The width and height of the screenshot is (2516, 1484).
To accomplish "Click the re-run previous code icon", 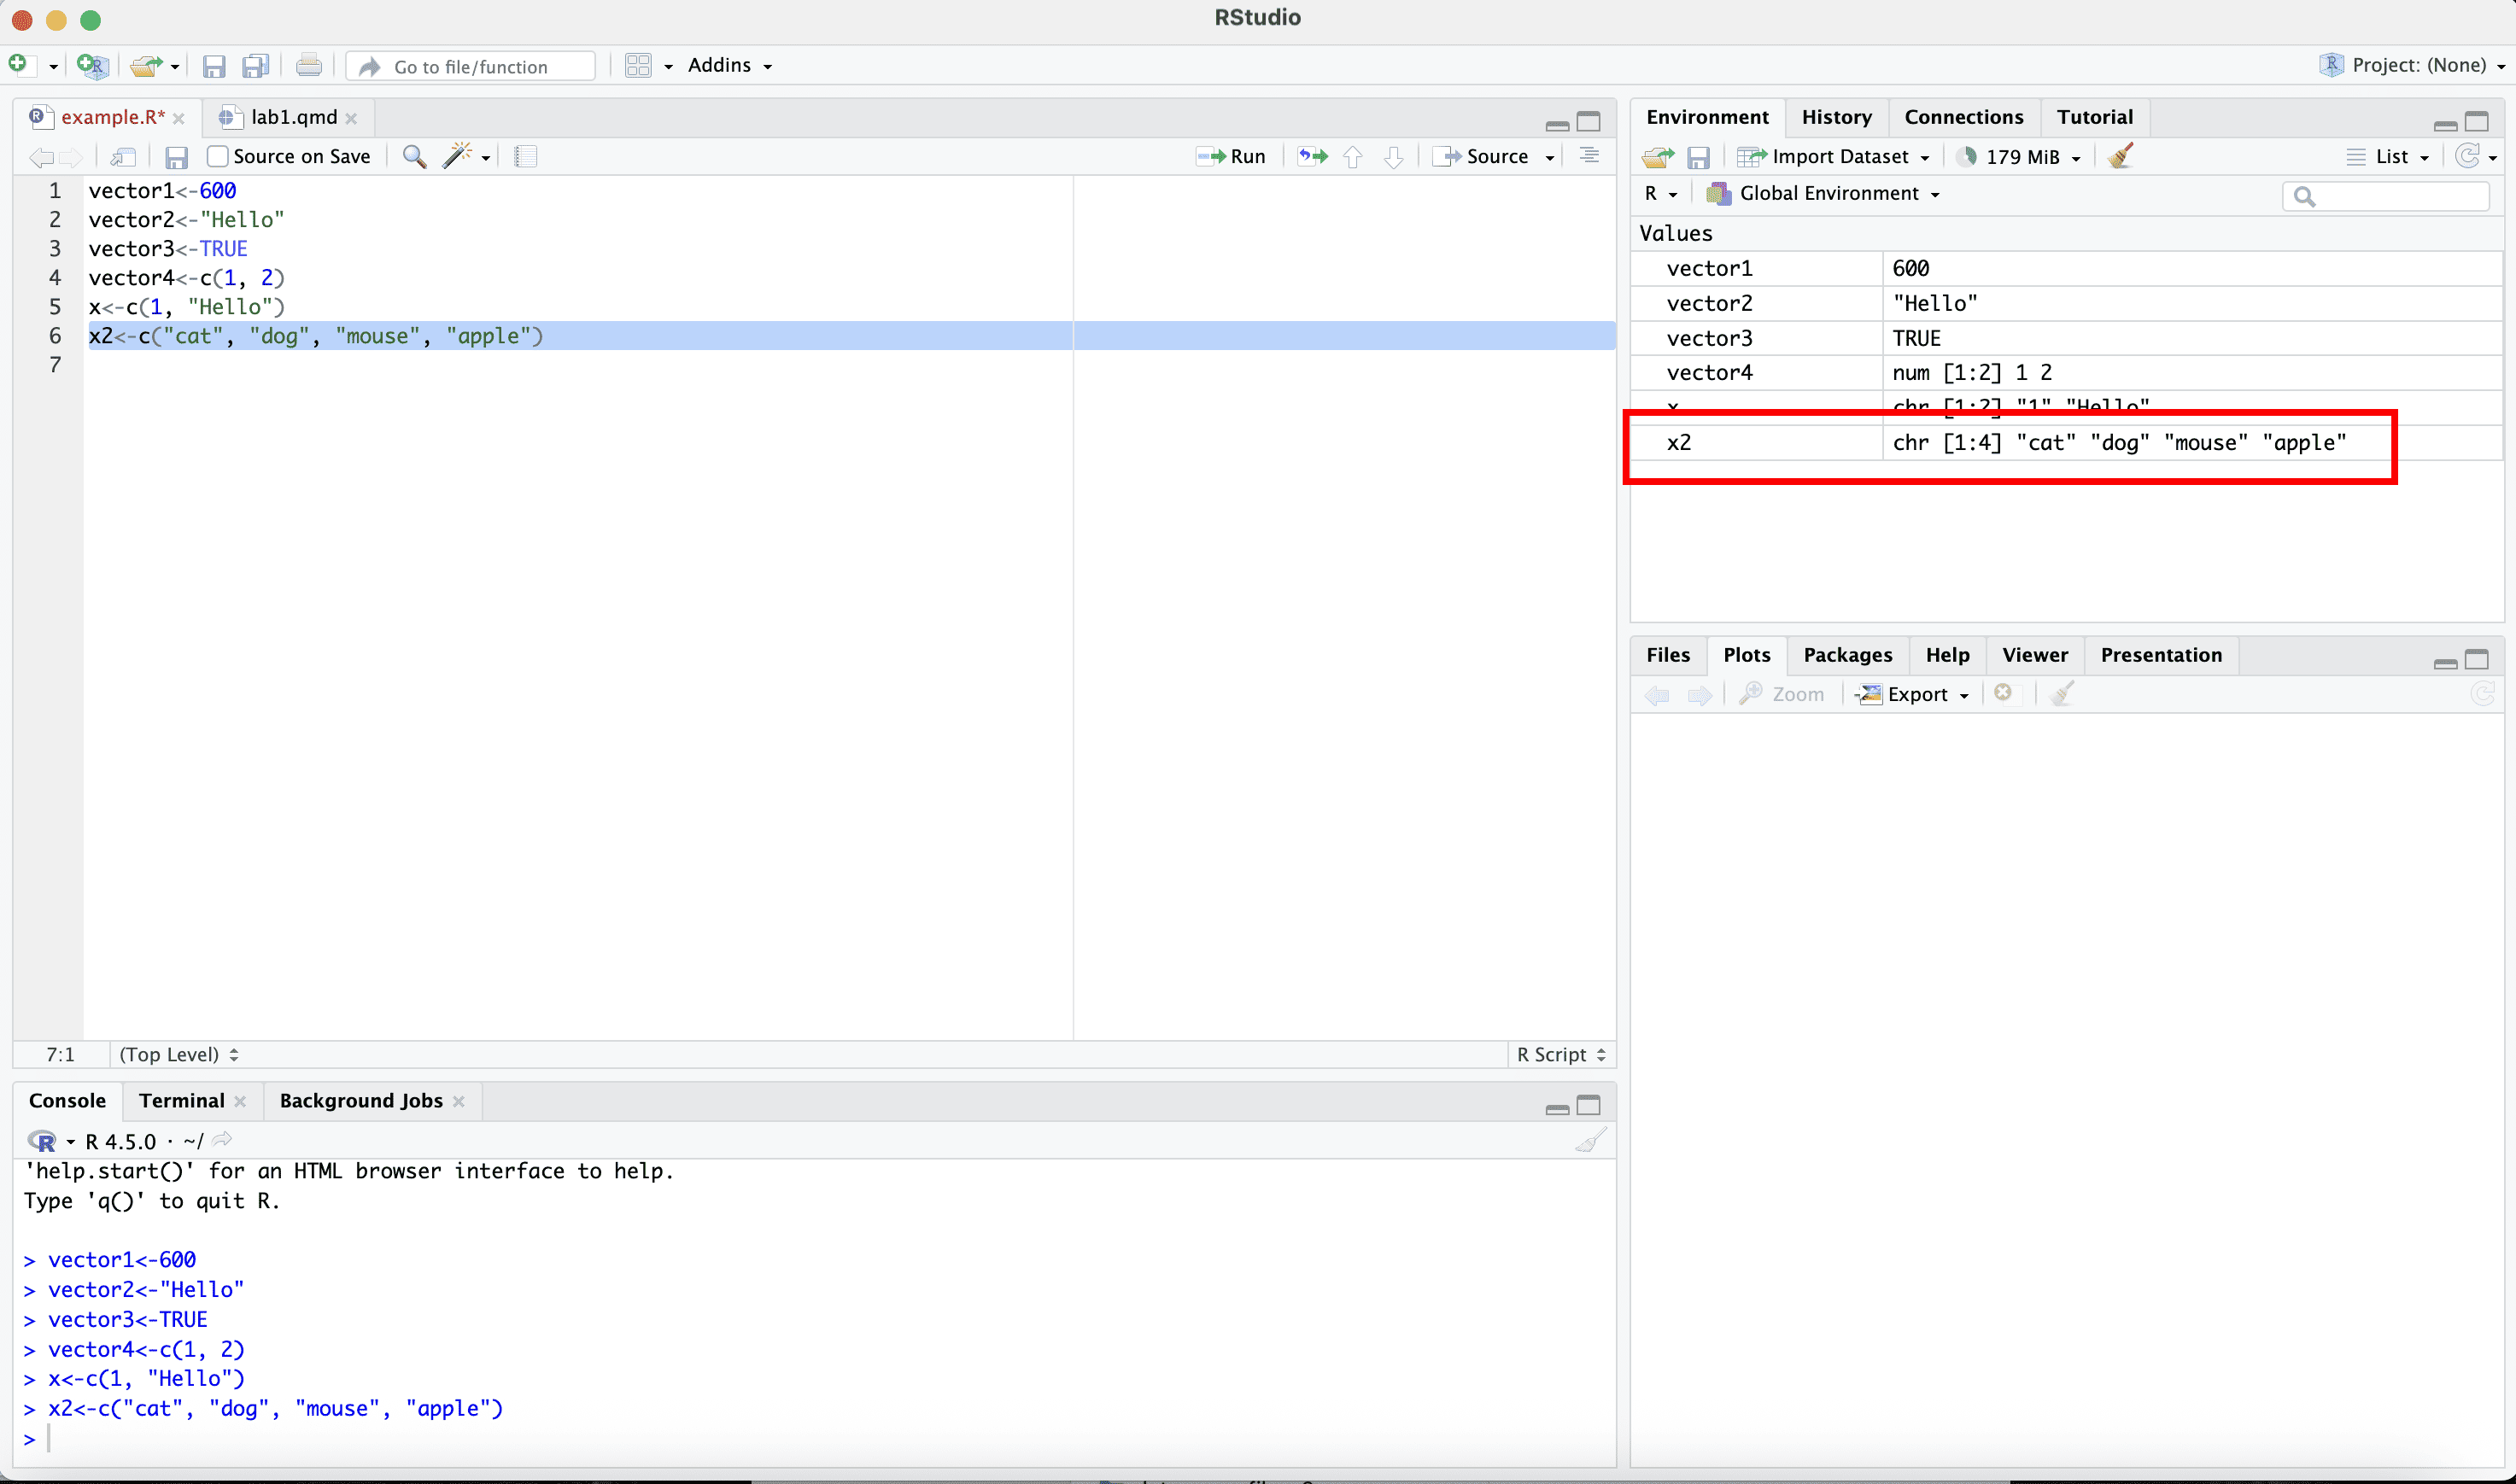I will (x=1312, y=156).
